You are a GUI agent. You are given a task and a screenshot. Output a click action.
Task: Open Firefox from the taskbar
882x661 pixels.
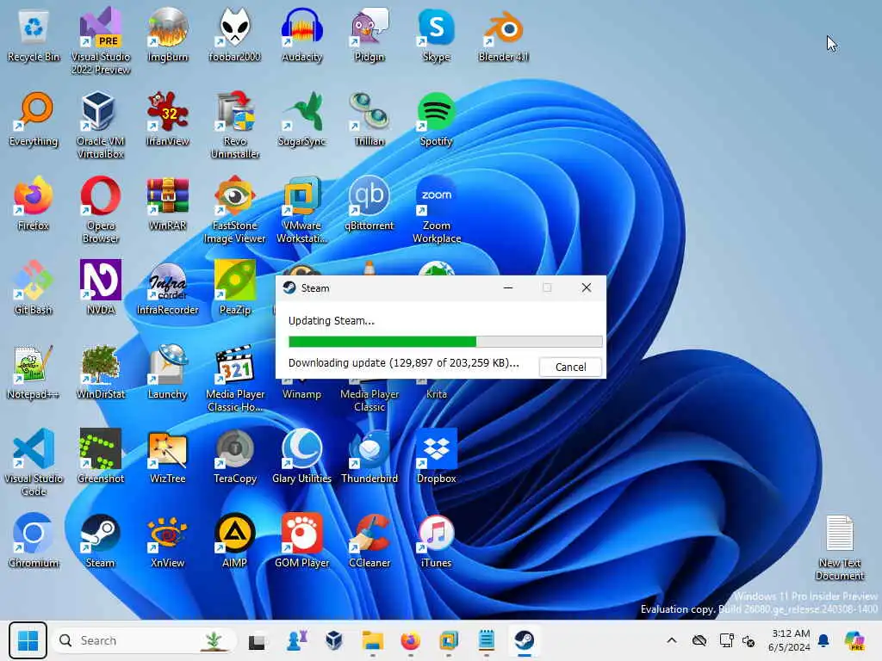(x=411, y=640)
